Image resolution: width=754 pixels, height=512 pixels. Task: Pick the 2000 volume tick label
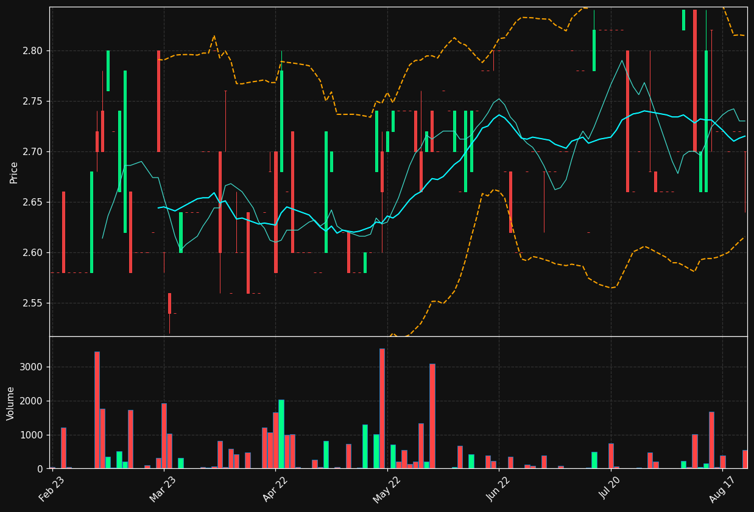[x=33, y=401]
